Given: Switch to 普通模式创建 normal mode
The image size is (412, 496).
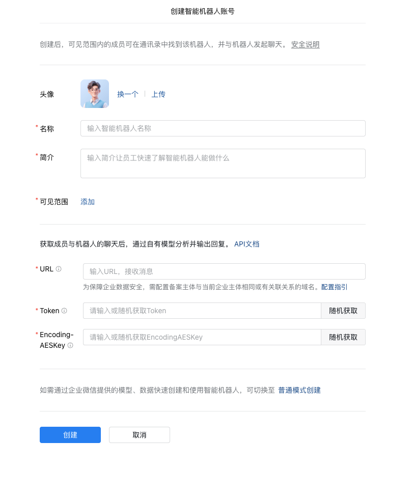Looking at the screenshot, I should coord(299,390).
